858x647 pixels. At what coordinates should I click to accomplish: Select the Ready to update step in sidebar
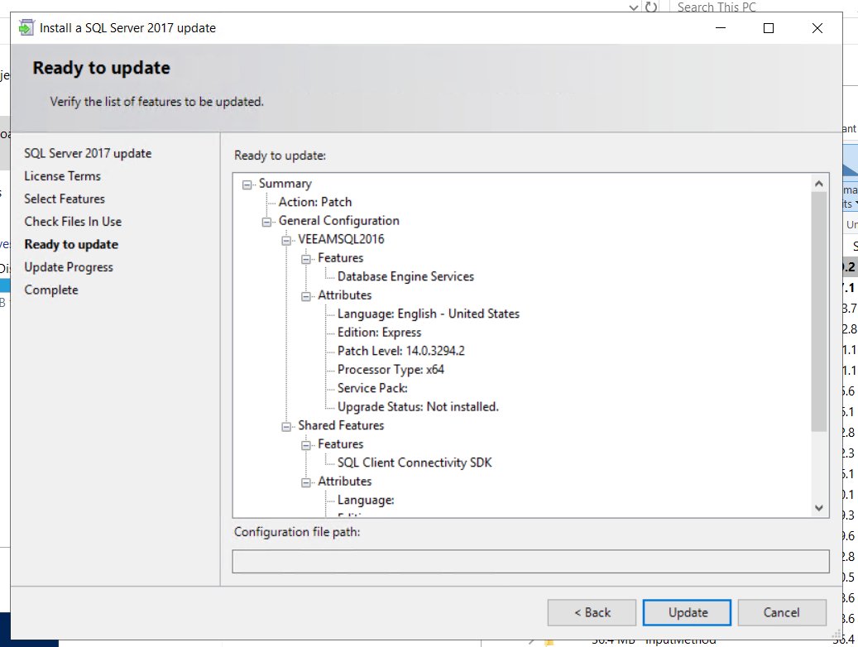pyautogui.click(x=71, y=245)
